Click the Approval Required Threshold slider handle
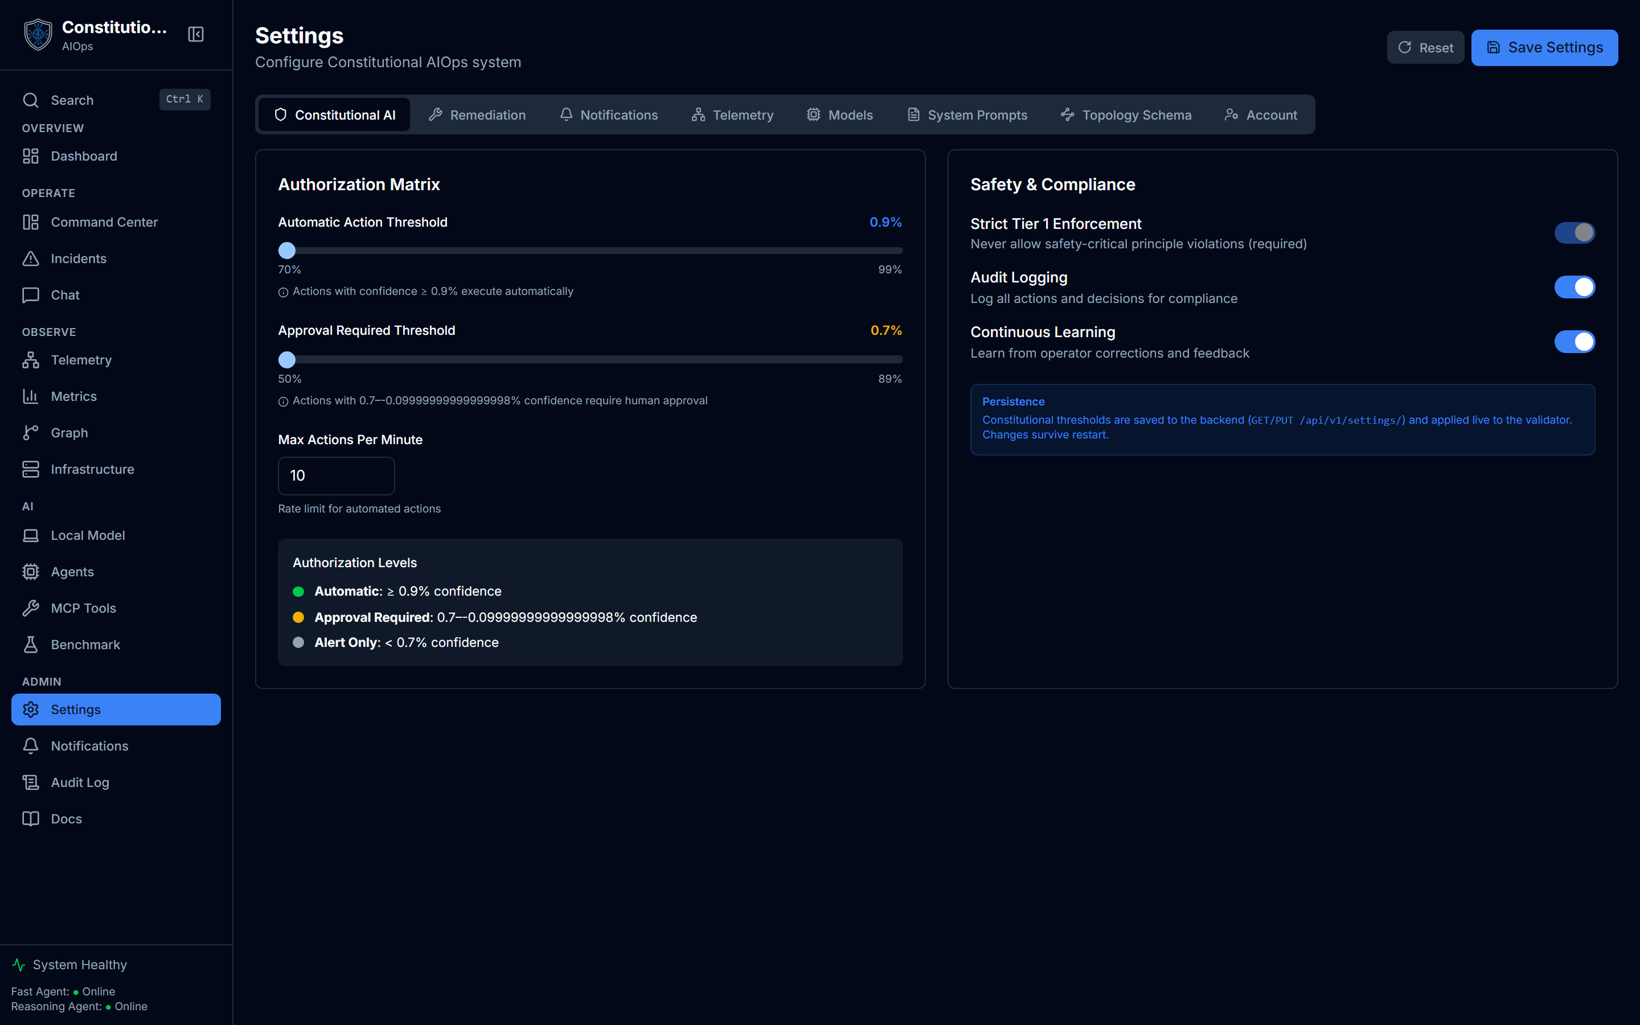1640x1025 pixels. click(x=288, y=360)
